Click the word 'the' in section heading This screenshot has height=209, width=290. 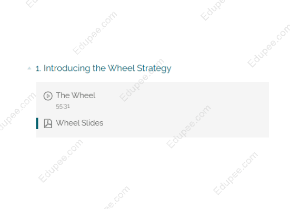coord(99,68)
